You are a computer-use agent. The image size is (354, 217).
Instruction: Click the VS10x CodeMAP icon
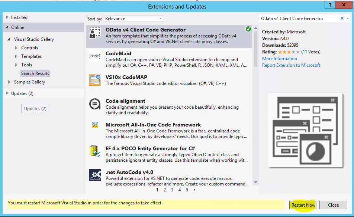pyautogui.click(x=95, y=80)
